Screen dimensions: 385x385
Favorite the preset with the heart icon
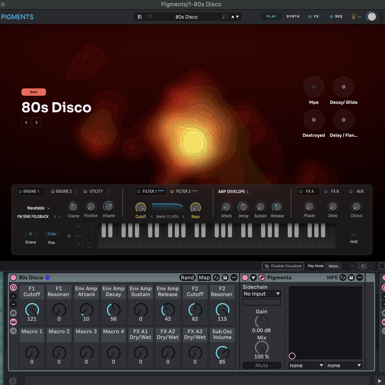coord(150,16)
